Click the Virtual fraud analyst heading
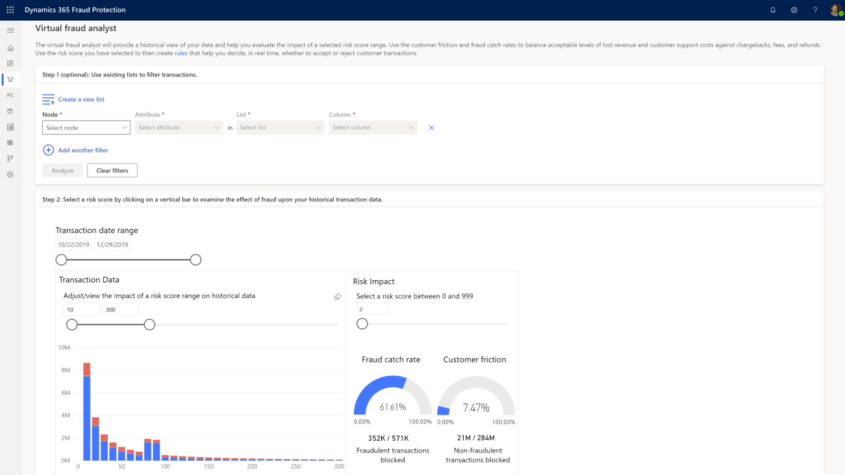The height and width of the screenshot is (475, 845). (76, 28)
